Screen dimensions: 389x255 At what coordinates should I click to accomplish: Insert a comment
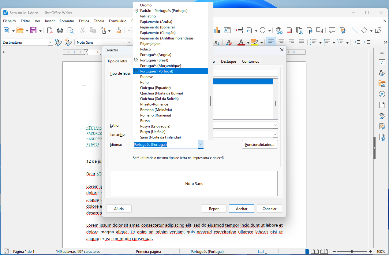[x=332, y=30]
